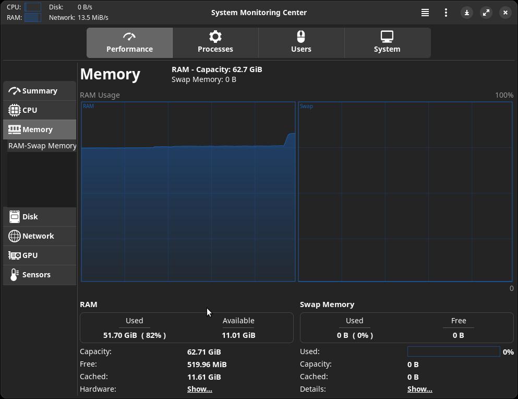518x399 pixels.
Task: Click the GPU card icon
Action: (15, 255)
